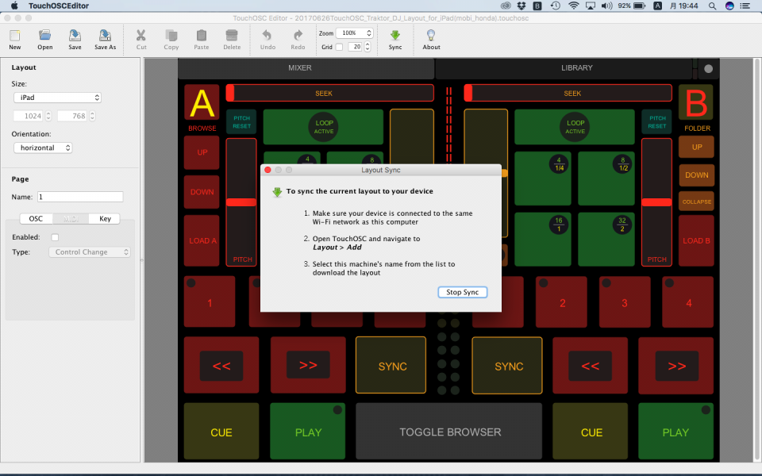The height and width of the screenshot is (476, 762).
Task: Tick the Enabled checkbox
Action: click(55, 237)
